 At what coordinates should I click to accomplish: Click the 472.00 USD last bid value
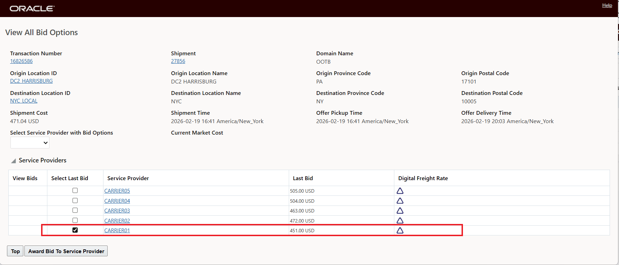click(x=302, y=221)
